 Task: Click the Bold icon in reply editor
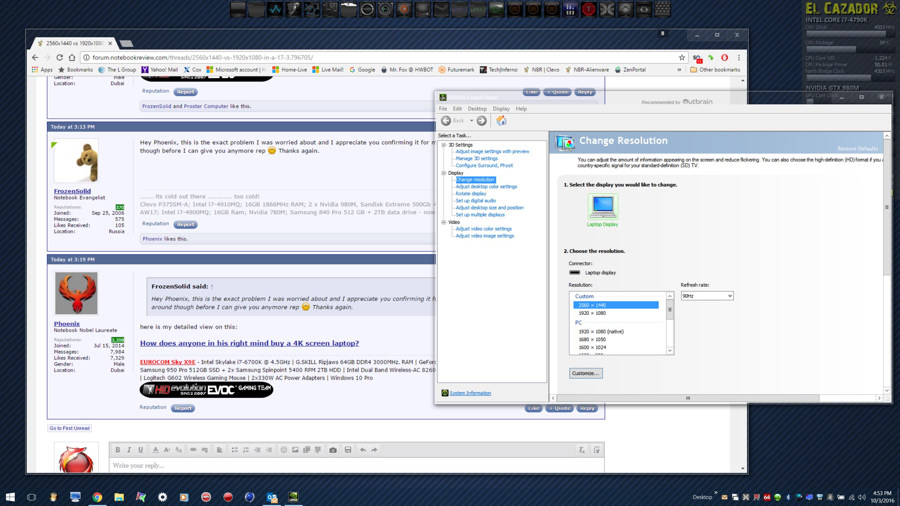coord(118,450)
